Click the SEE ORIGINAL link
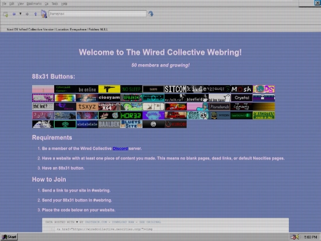The height and width of the screenshot is (241, 321). 150,222
